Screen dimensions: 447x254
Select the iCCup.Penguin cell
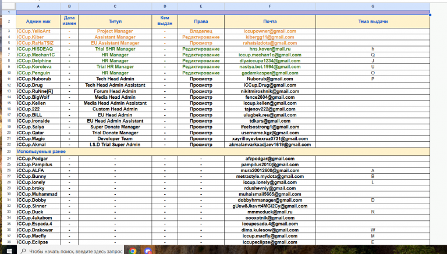point(38,73)
